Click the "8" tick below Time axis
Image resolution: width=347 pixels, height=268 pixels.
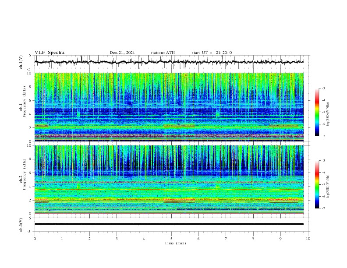pos(253,239)
